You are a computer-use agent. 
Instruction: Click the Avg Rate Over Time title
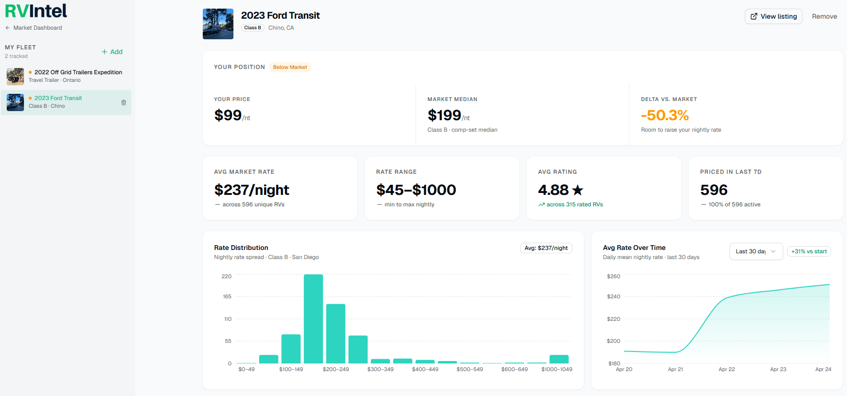[x=634, y=248]
